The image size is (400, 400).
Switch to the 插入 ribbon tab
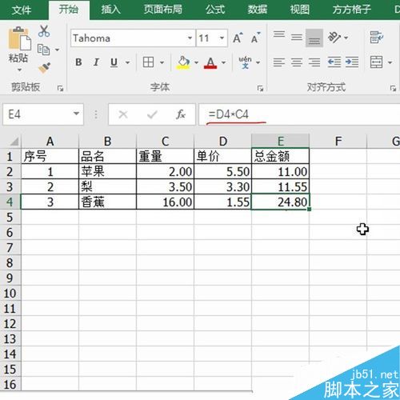point(110,10)
